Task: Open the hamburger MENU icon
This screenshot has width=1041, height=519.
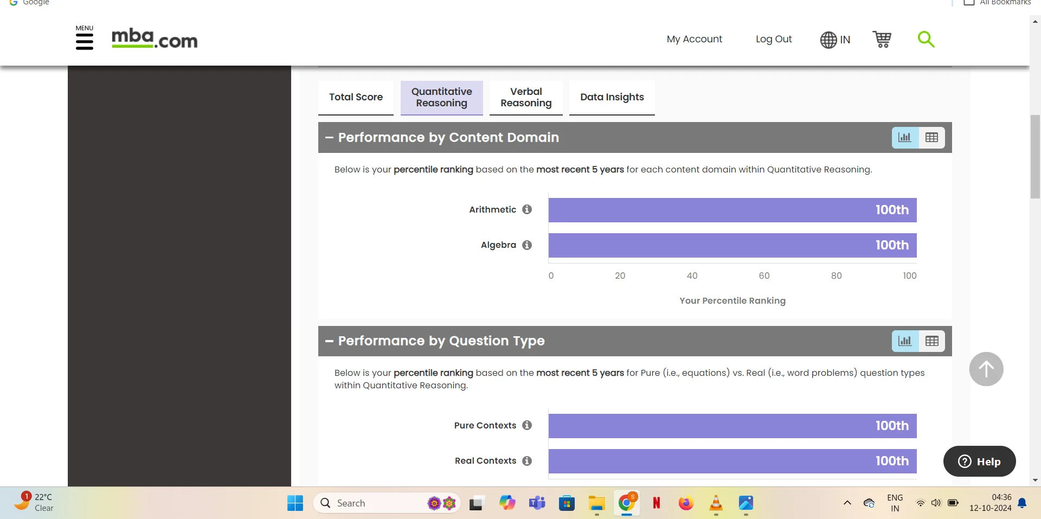Action: (84, 40)
